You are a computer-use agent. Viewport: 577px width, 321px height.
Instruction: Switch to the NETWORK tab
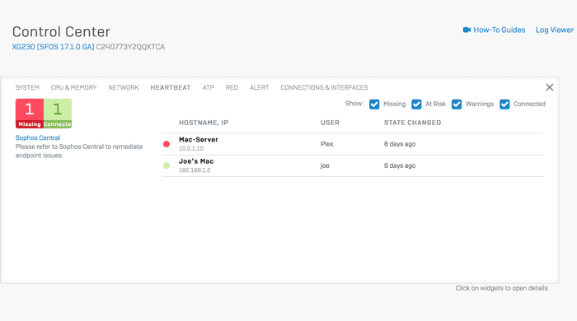tap(124, 87)
